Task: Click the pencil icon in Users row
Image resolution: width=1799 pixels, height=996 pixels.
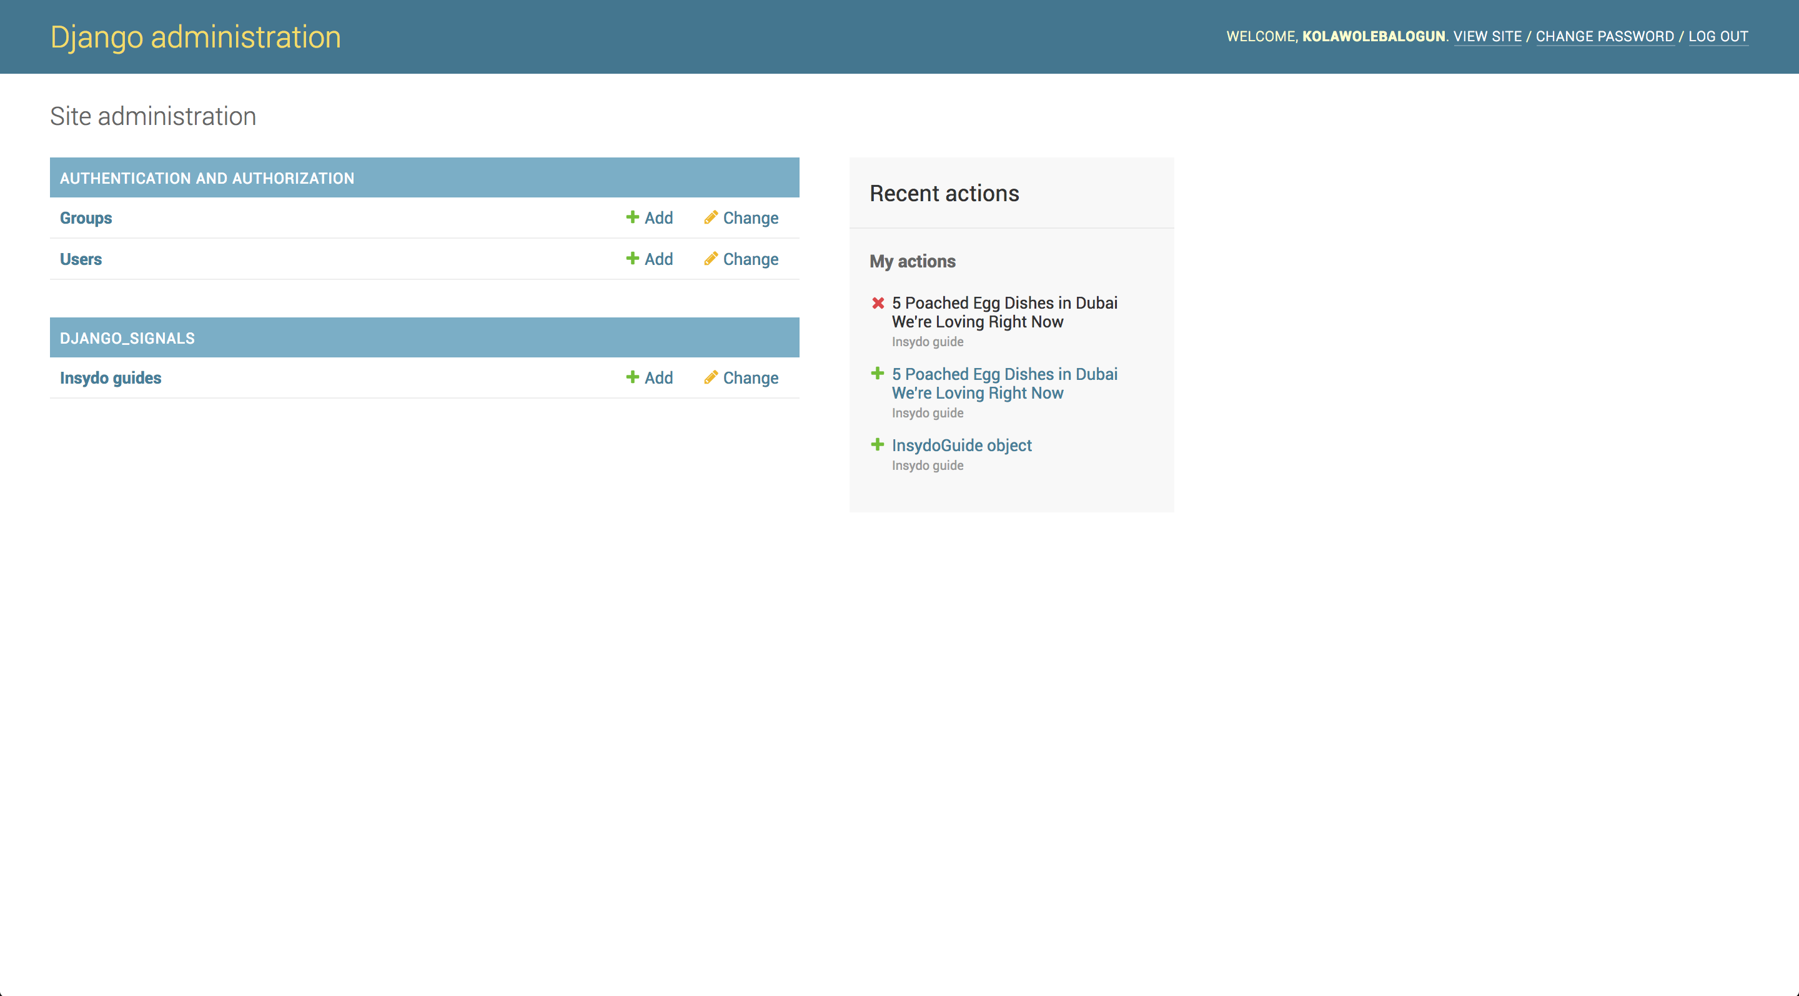Action: tap(710, 259)
